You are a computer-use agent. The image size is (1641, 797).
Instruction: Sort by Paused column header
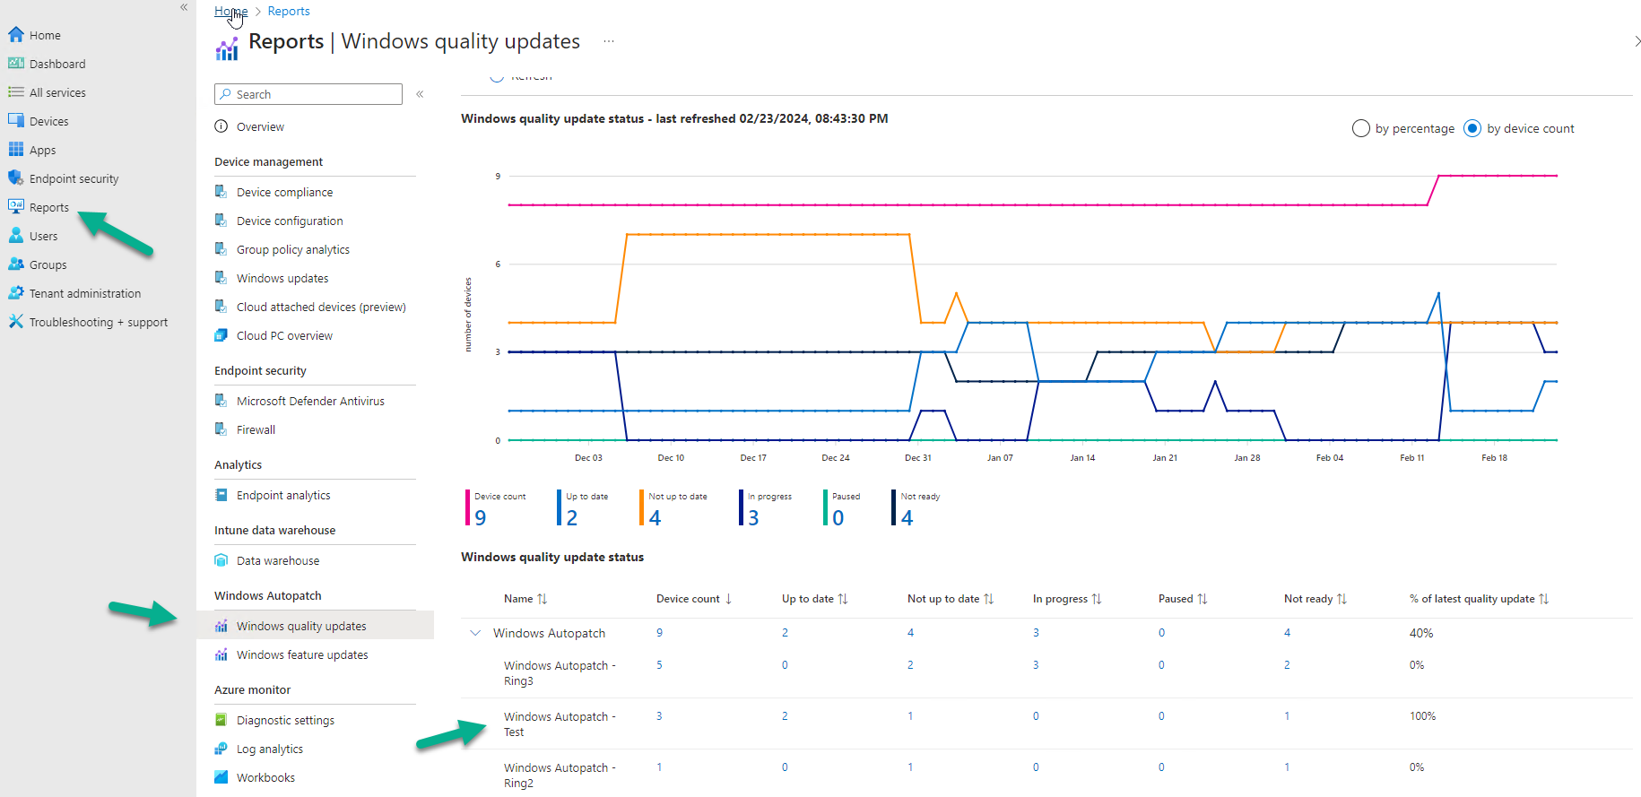tap(1183, 599)
